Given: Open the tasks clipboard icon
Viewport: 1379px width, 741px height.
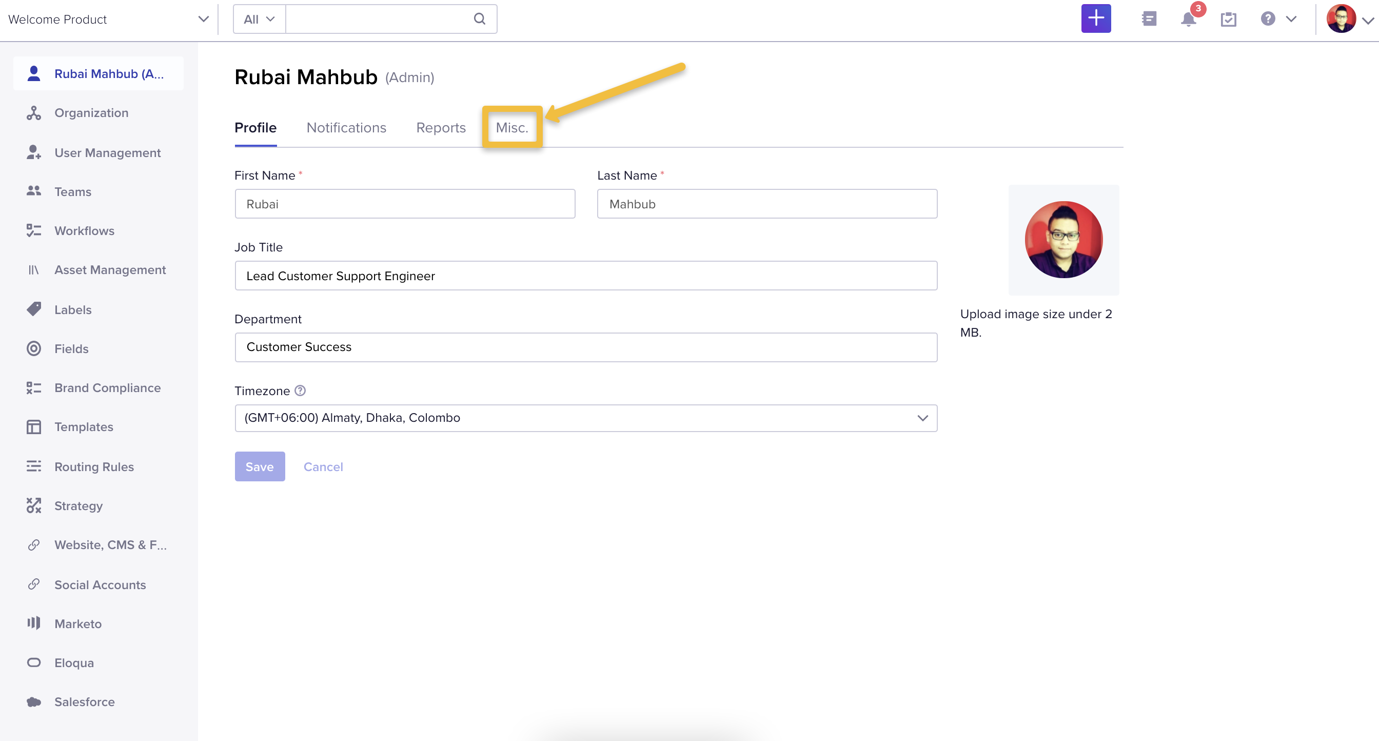Looking at the screenshot, I should tap(1229, 19).
